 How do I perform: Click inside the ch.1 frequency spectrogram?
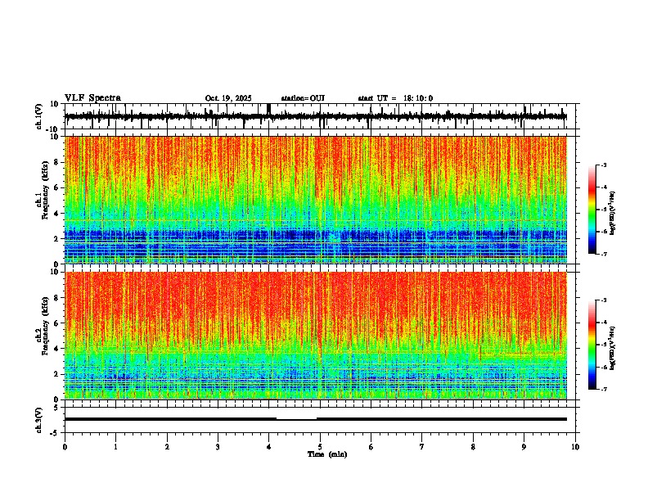pyautogui.click(x=315, y=200)
